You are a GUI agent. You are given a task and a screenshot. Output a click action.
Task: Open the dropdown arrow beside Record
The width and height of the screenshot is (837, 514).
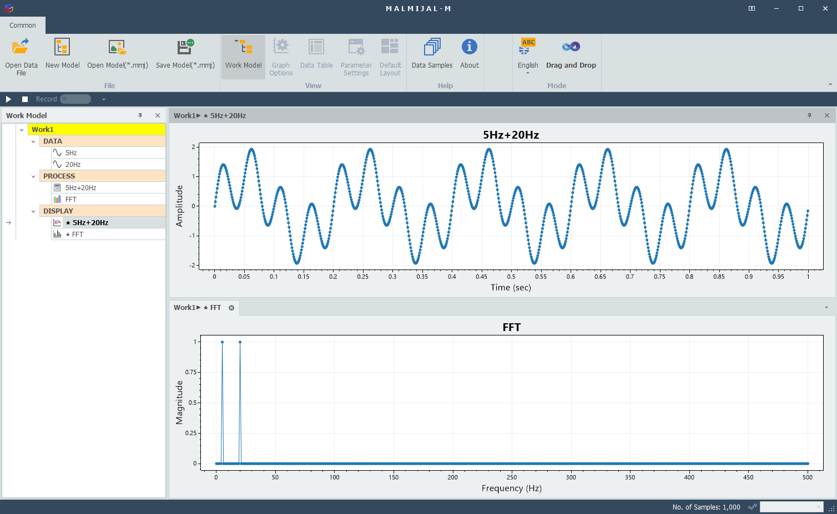point(103,99)
